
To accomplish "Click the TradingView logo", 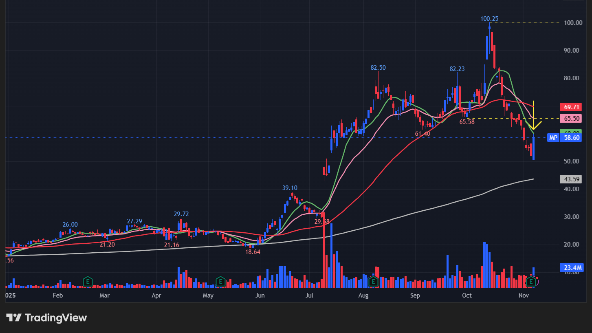I will tap(46, 318).
